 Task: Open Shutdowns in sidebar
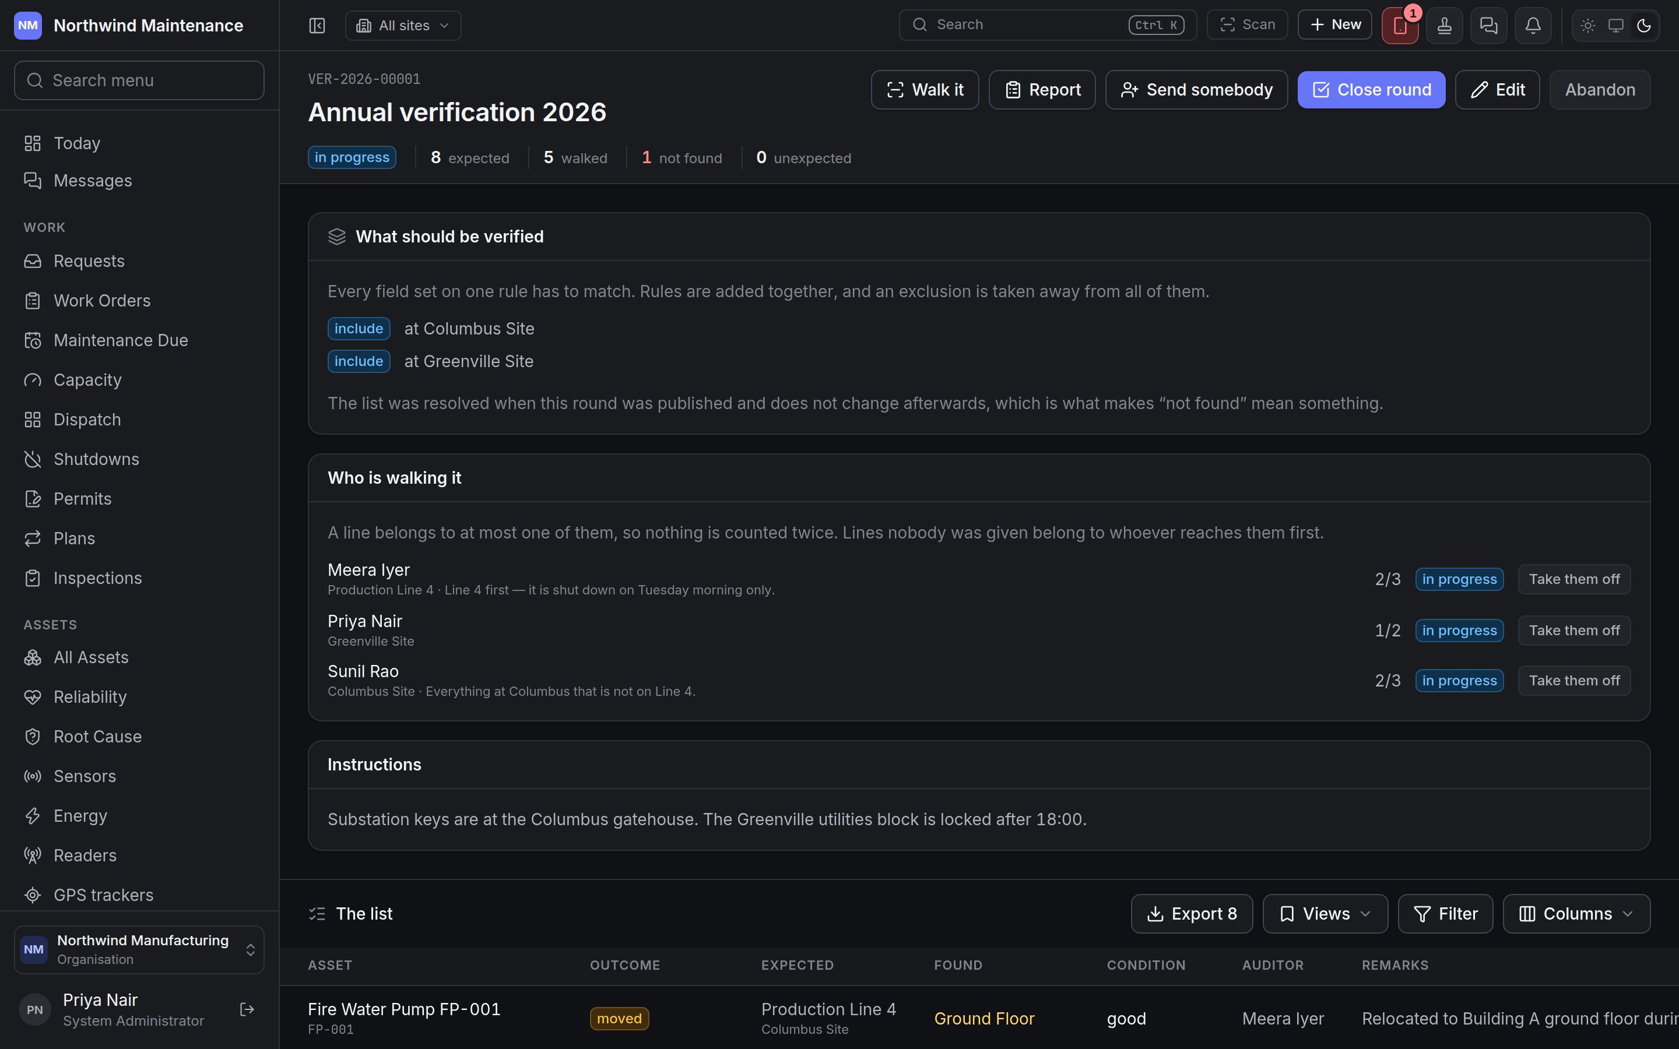pos(139,459)
